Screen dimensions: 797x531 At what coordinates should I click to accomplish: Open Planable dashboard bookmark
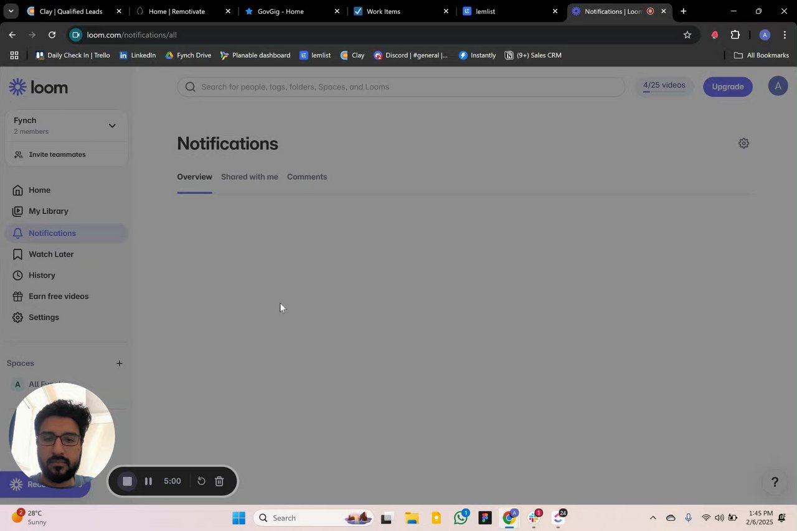click(x=255, y=55)
